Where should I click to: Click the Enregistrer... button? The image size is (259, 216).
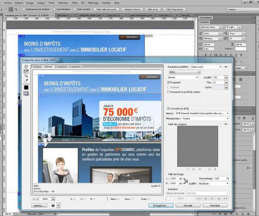click(x=161, y=205)
